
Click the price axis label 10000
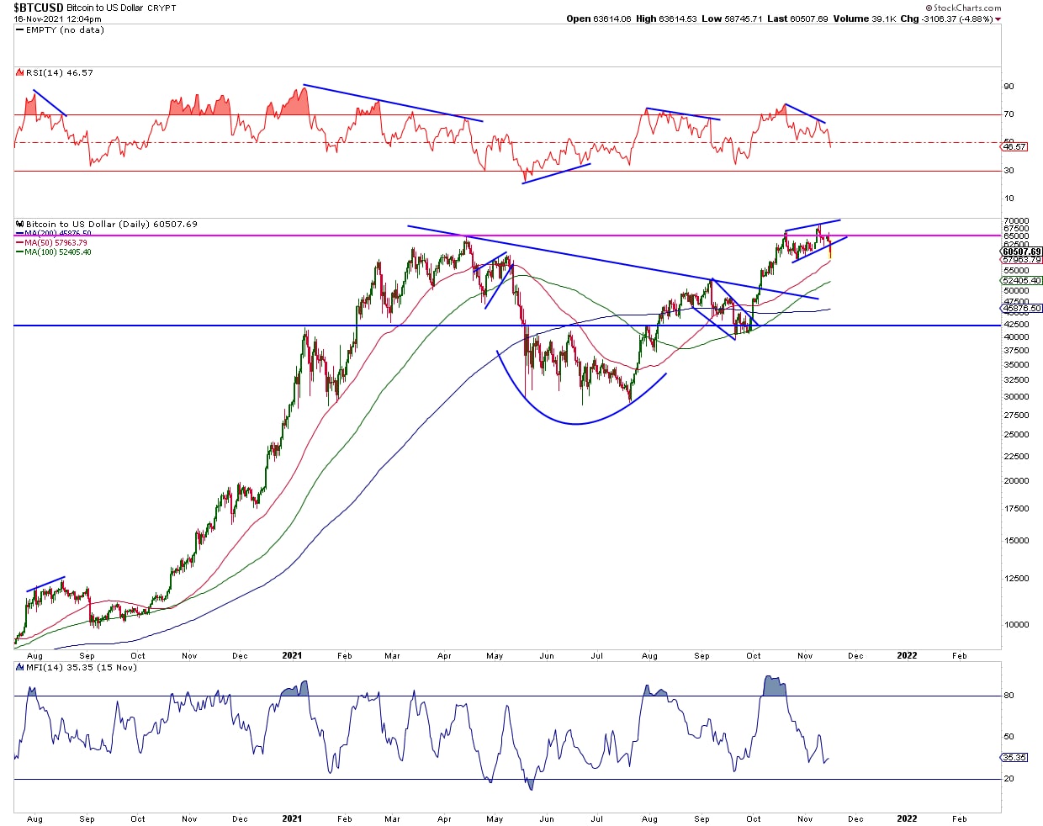[1016, 625]
